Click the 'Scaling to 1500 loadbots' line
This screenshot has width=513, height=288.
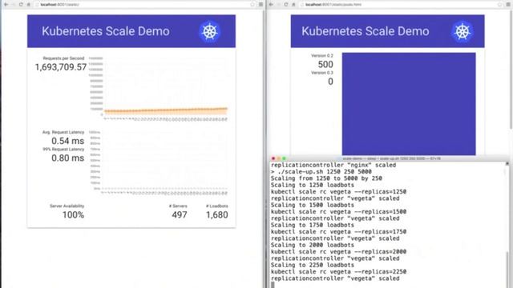[312, 205]
